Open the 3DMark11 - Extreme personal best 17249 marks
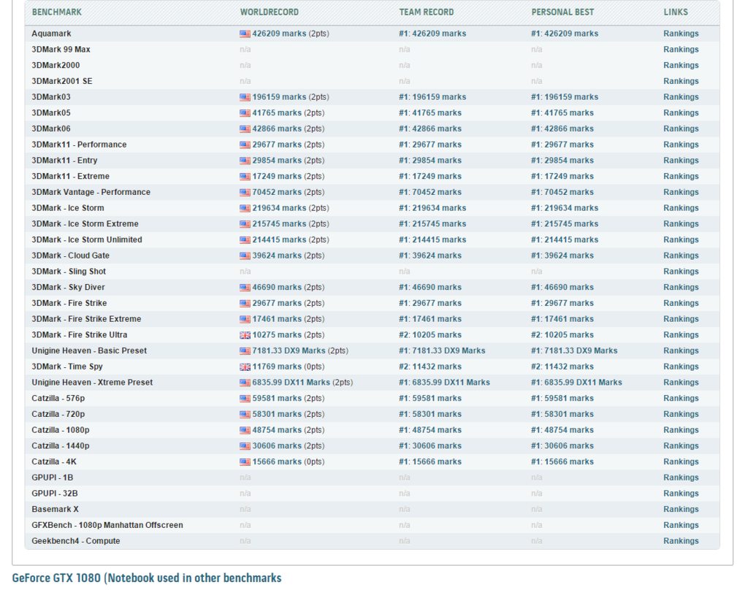The height and width of the screenshot is (590, 748). pos(562,176)
